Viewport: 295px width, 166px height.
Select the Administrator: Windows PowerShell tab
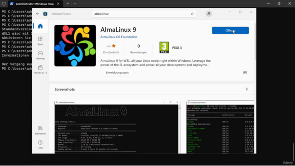35,4
